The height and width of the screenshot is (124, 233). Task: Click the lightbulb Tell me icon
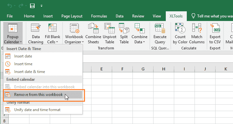click(x=193, y=16)
